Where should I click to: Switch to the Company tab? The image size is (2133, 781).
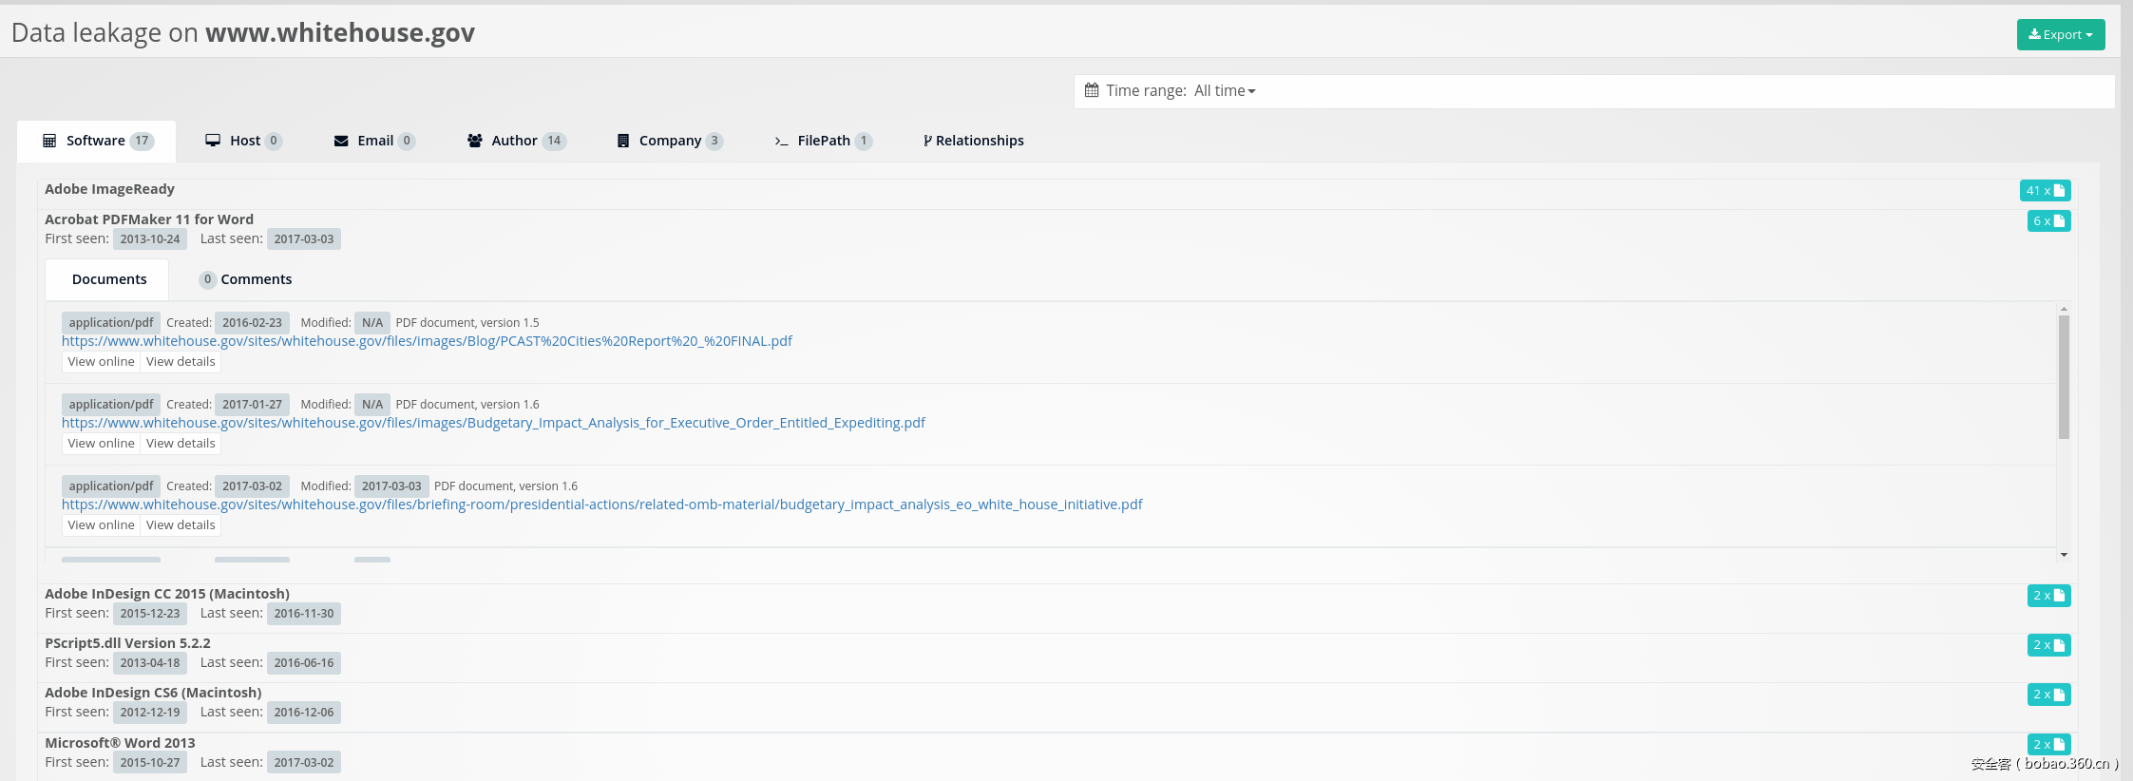pyautogui.click(x=670, y=141)
